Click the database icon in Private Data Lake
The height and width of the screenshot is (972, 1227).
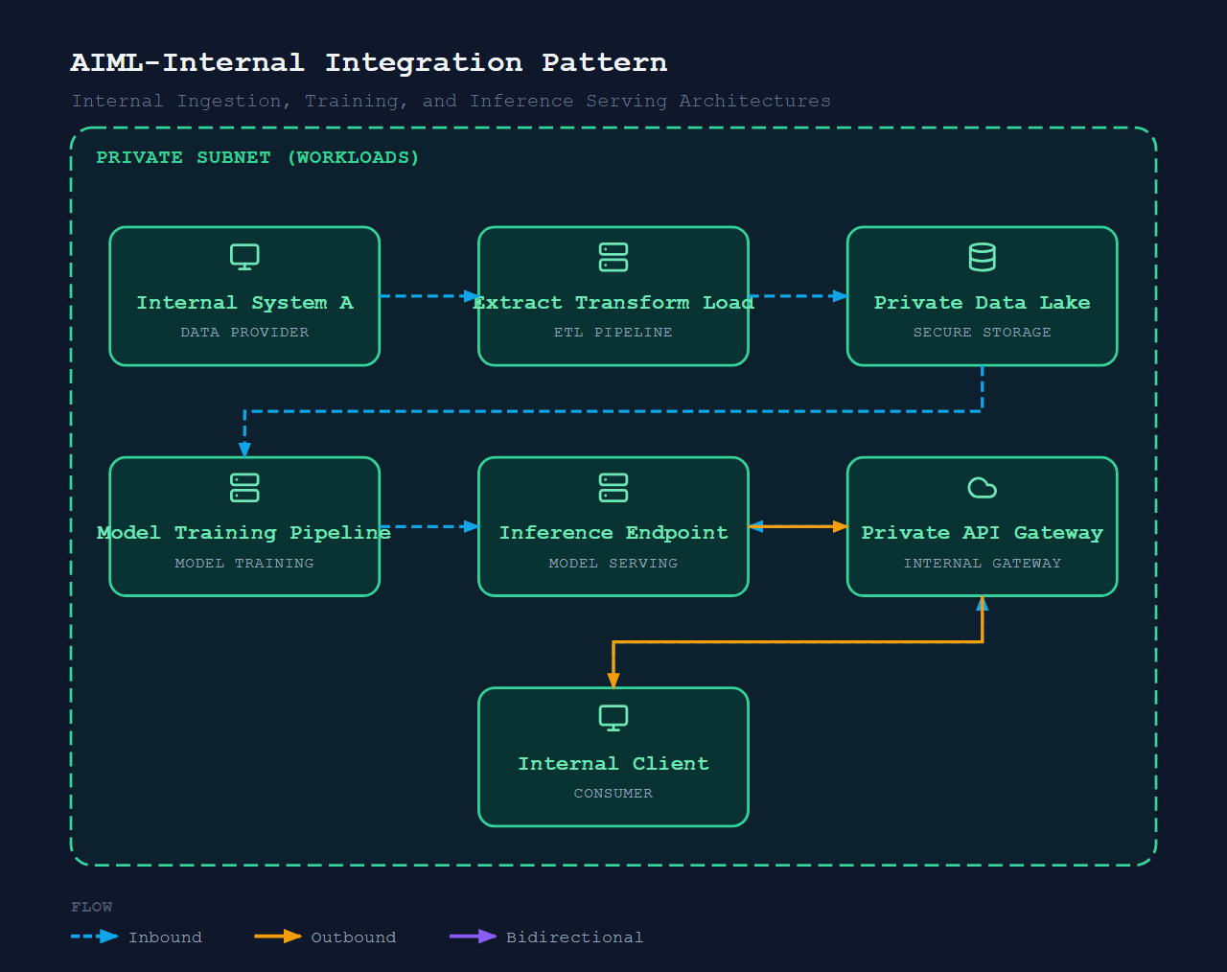[983, 257]
